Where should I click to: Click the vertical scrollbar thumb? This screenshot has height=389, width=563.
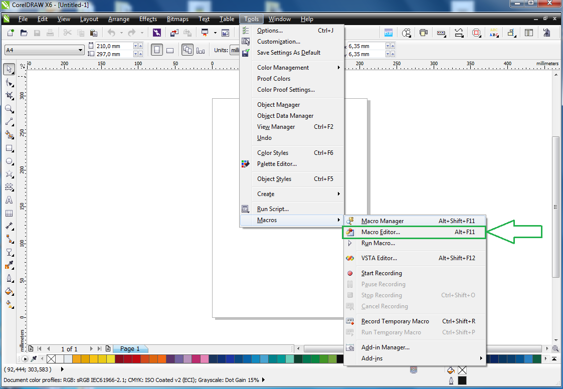[555, 207]
